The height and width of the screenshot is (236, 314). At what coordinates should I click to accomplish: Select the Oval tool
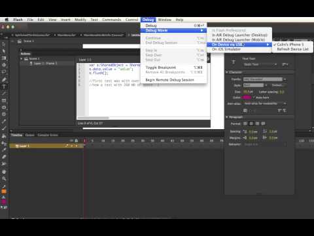click(x=4, y=108)
